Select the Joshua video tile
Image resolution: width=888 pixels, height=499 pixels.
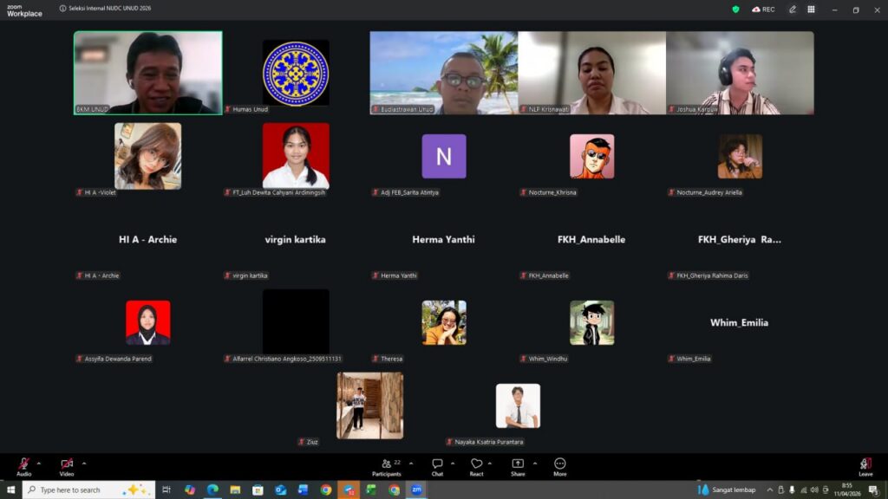pyautogui.click(x=740, y=73)
